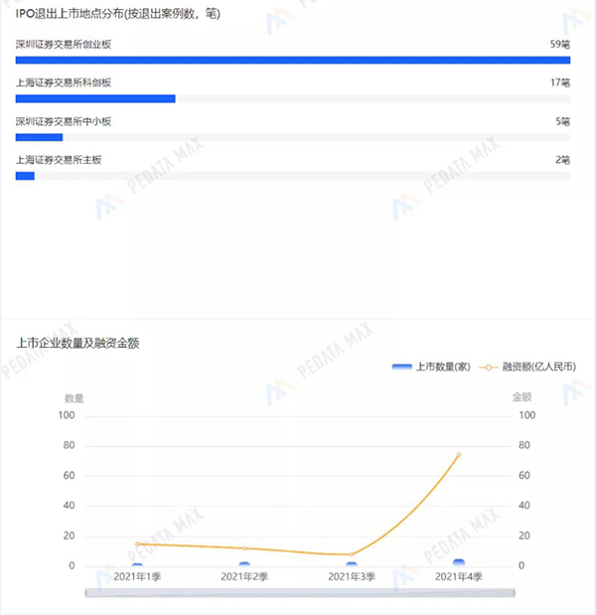596x615 pixels.
Task: Click the yellow 融资额 legend line icon
Action: point(488,367)
